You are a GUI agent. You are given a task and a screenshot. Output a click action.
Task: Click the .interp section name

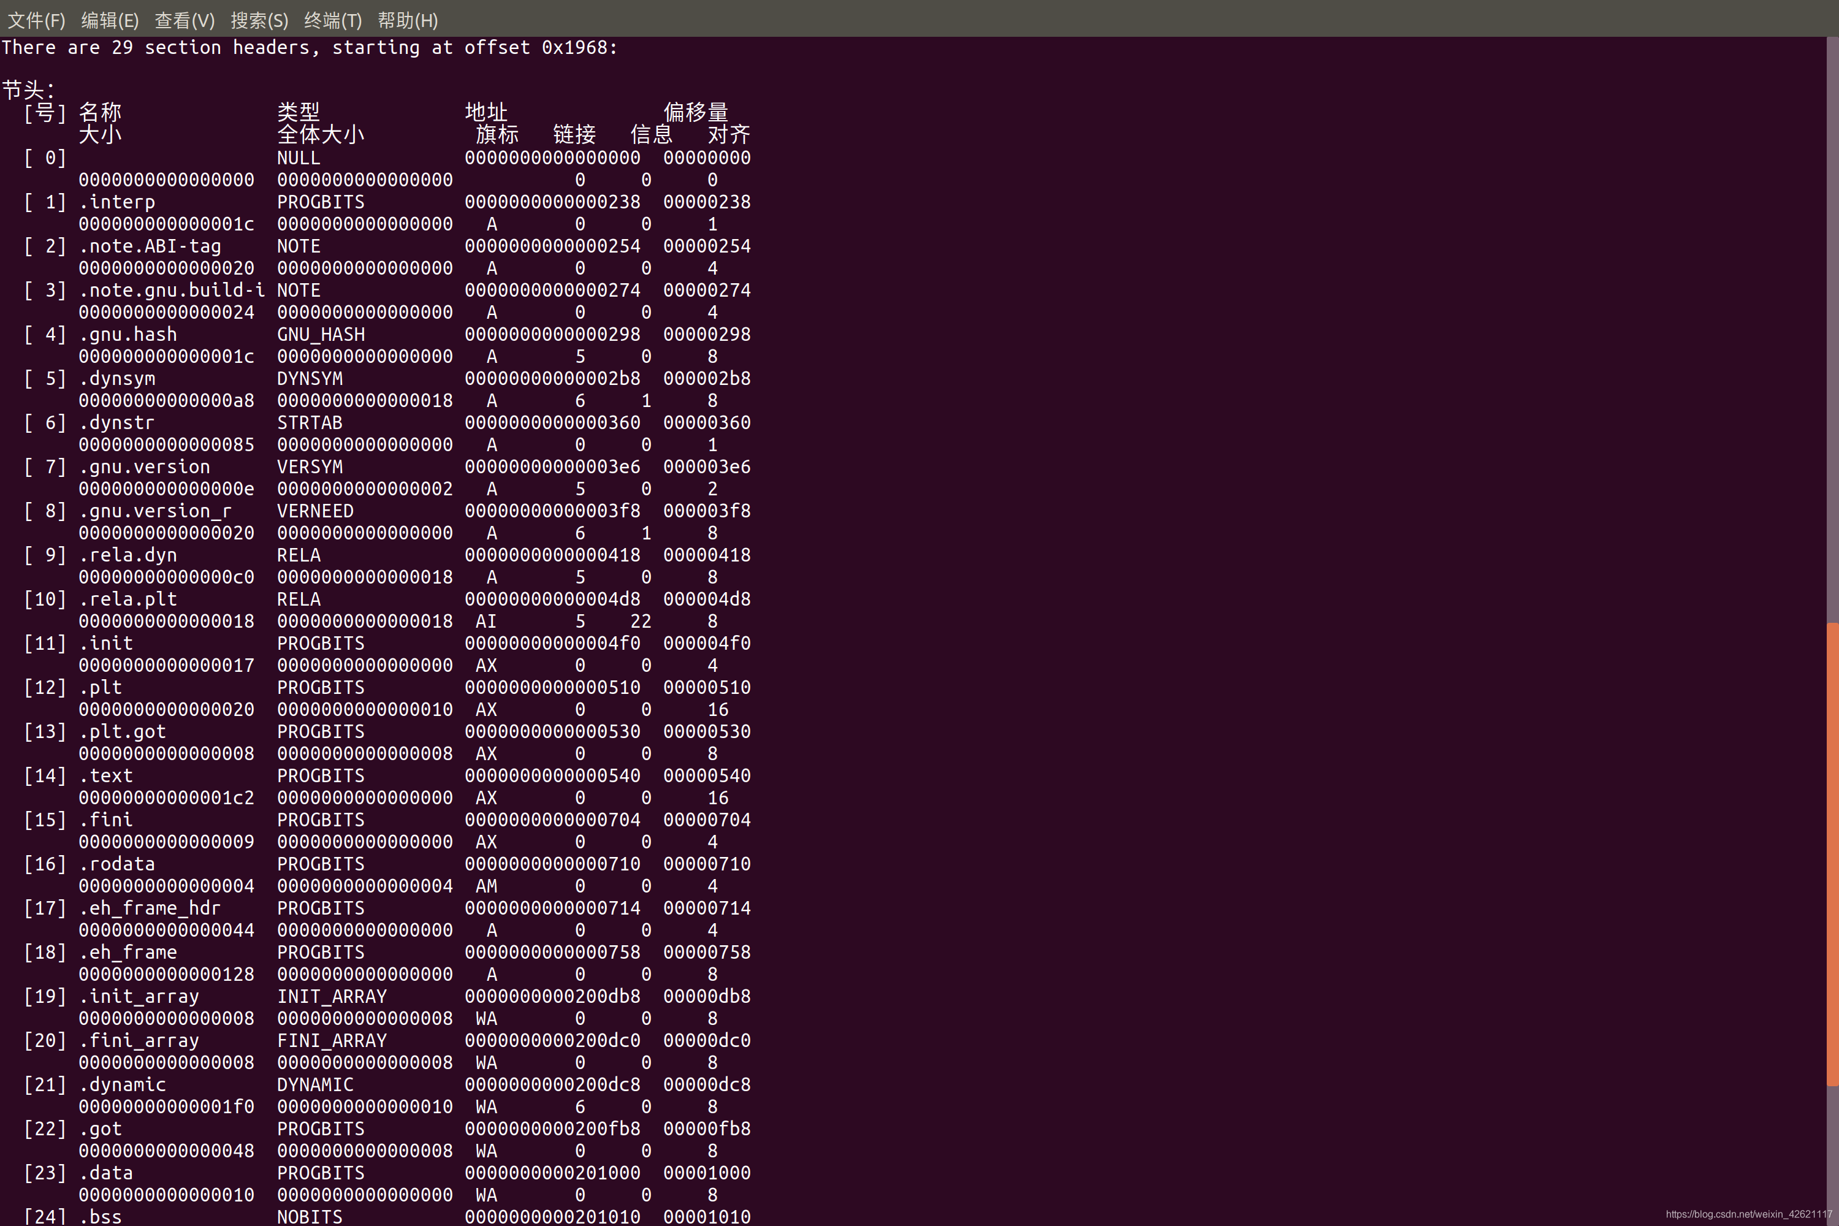117,202
